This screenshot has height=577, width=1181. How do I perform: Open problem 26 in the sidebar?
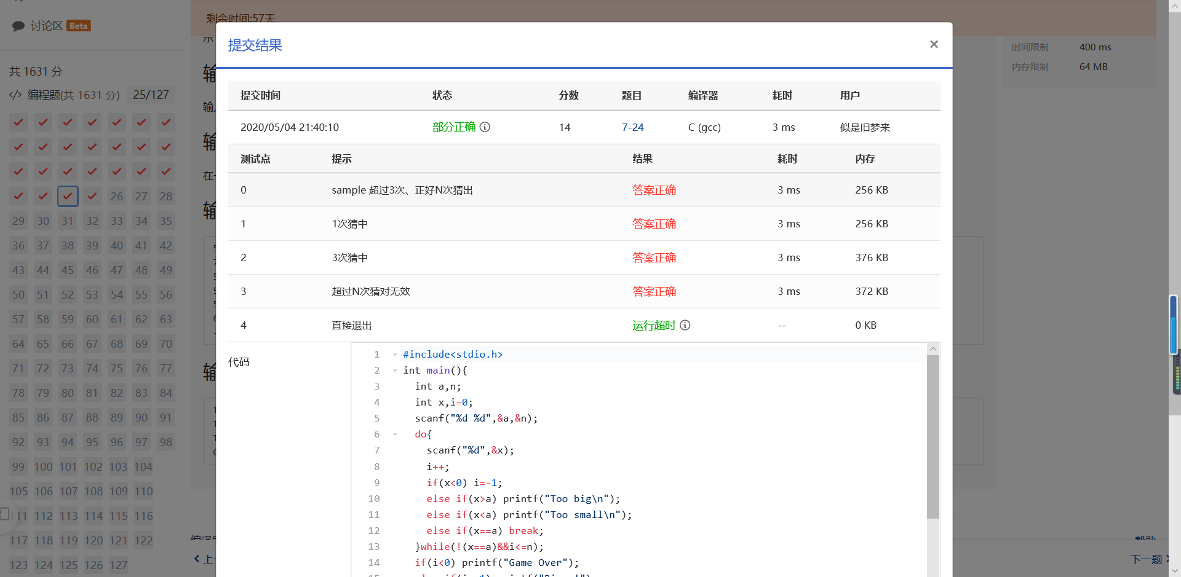[x=117, y=196]
